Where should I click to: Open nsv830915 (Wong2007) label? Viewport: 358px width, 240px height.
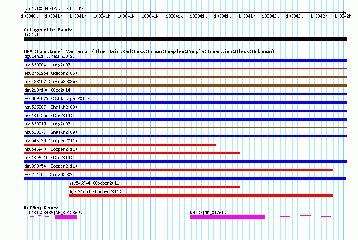click(48, 124)
